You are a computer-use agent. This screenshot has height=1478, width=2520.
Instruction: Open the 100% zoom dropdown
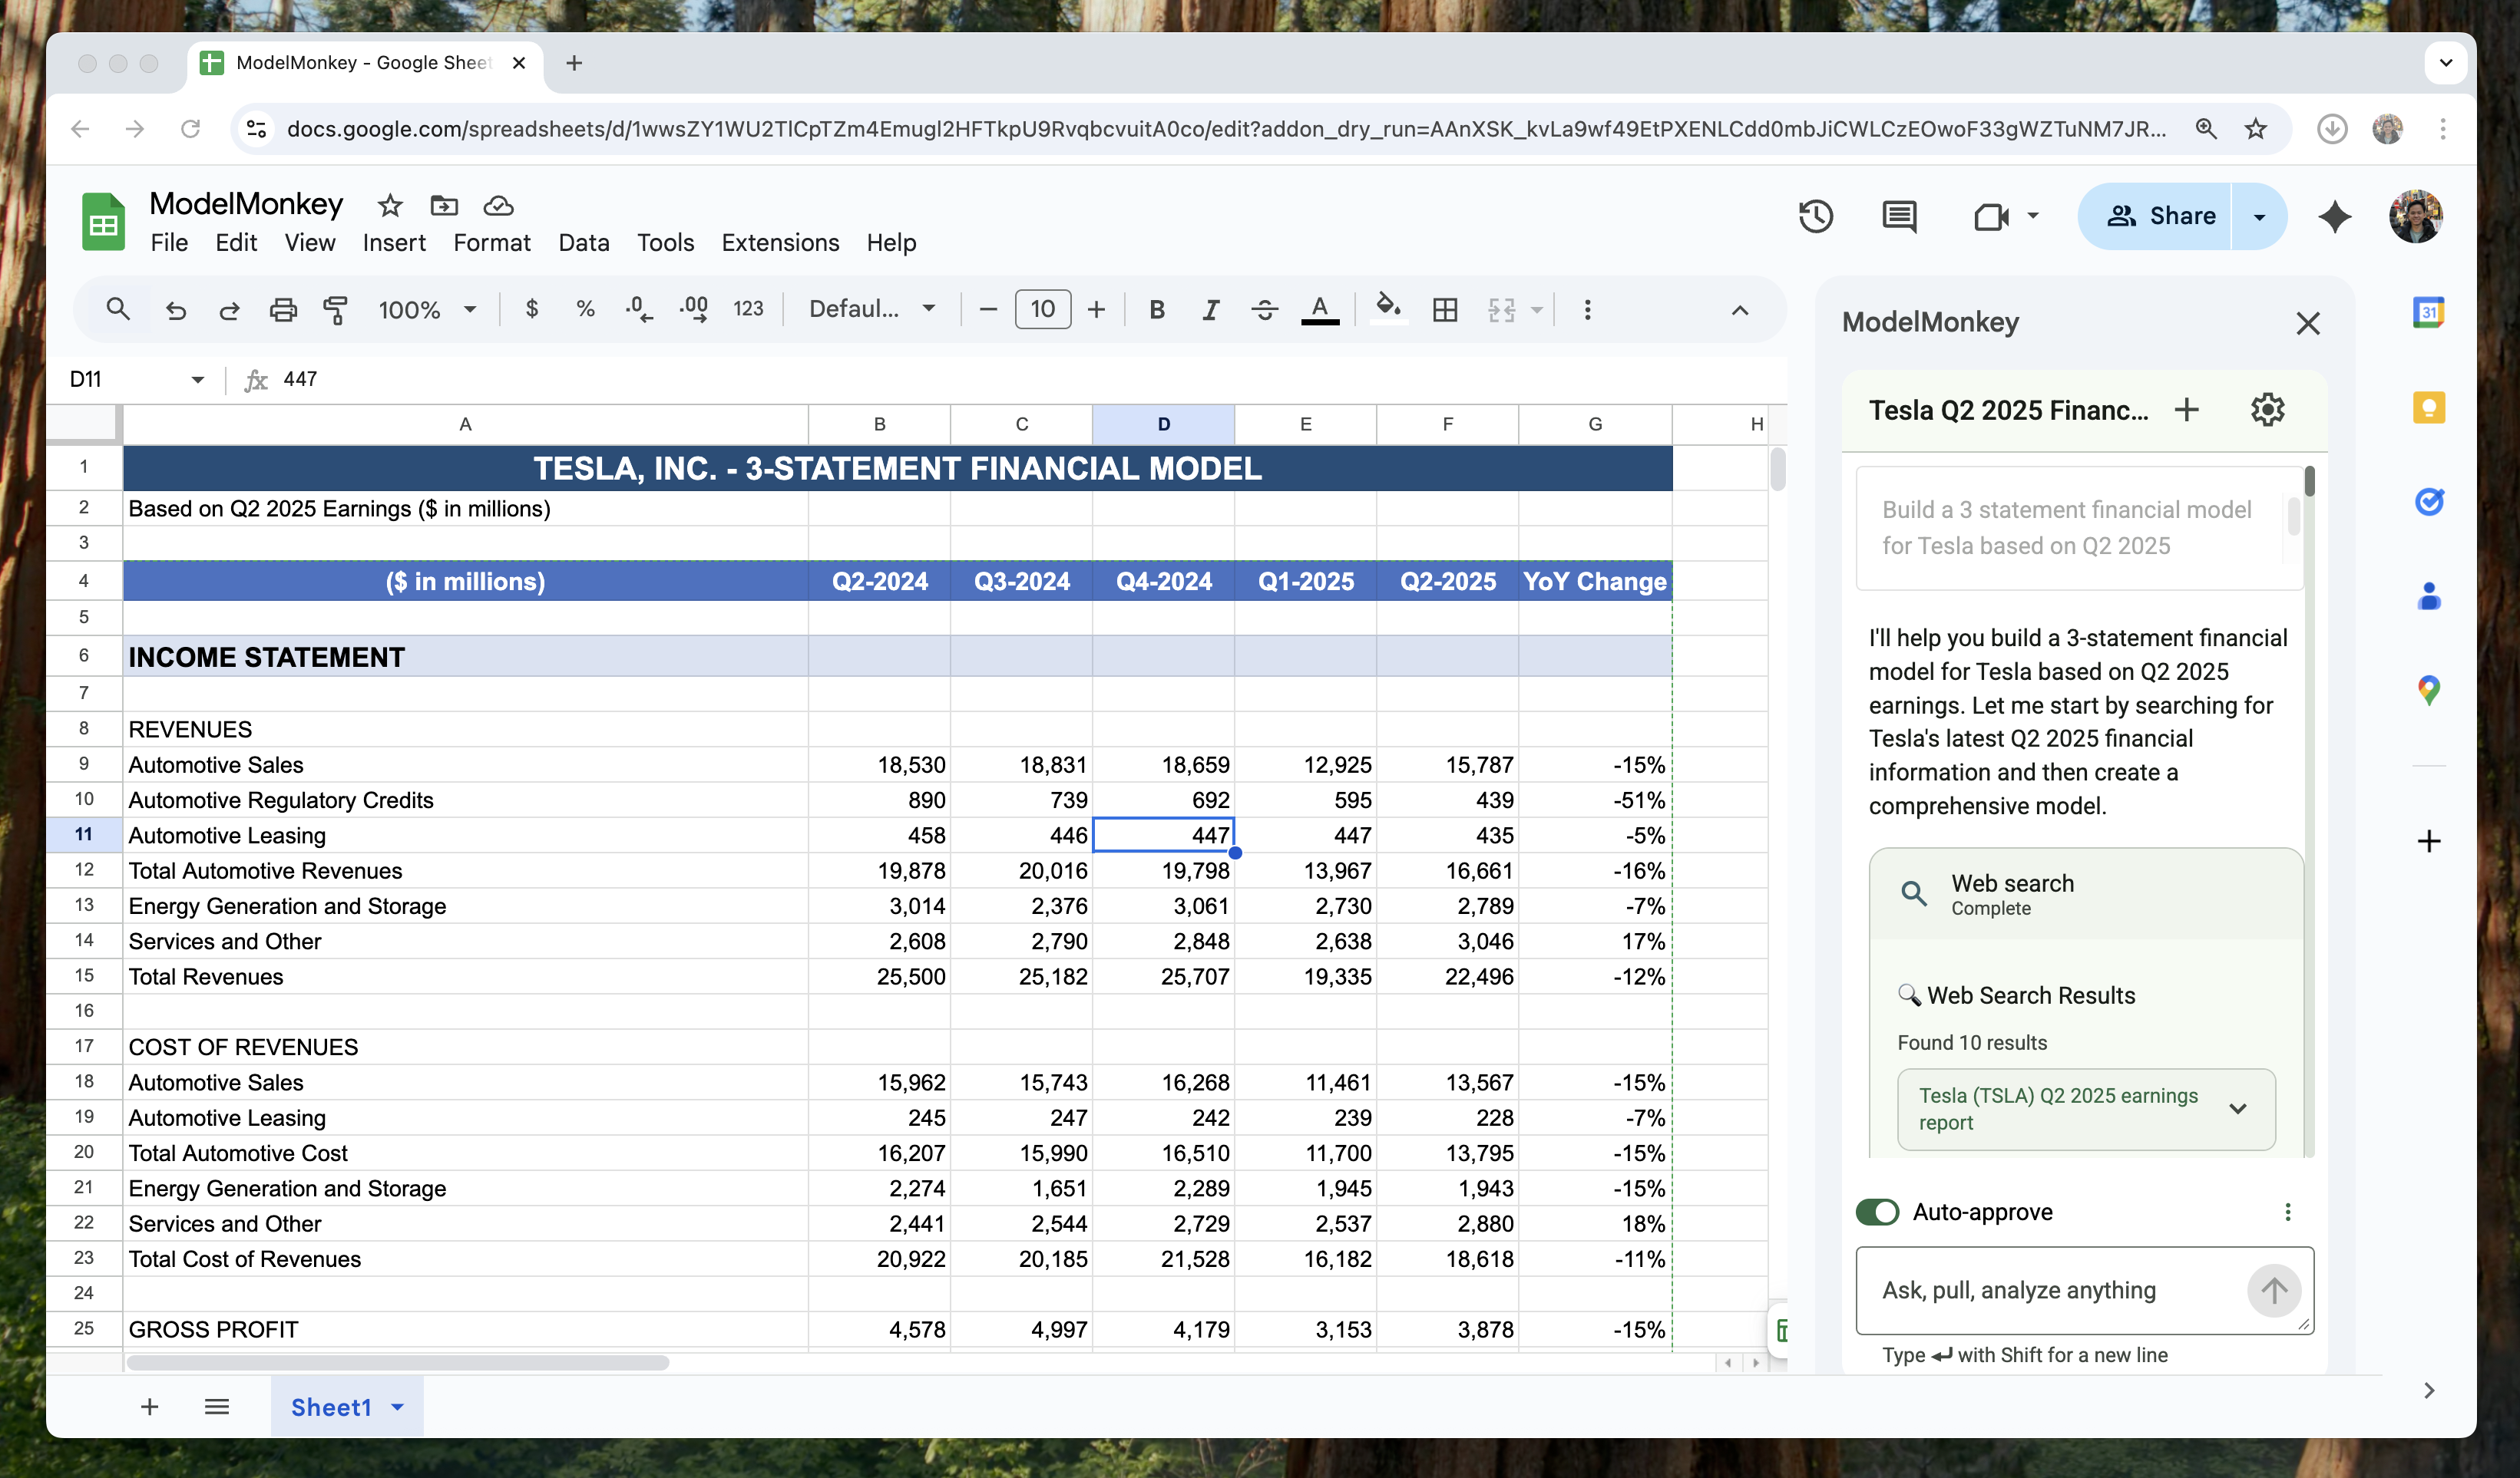(427, 310)
